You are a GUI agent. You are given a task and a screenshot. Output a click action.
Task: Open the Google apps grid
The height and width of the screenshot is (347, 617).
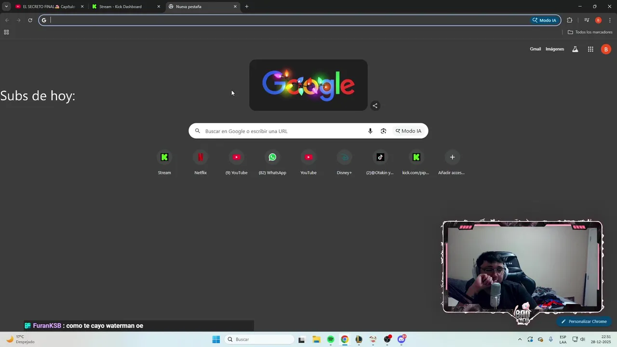tap(590, 49)
